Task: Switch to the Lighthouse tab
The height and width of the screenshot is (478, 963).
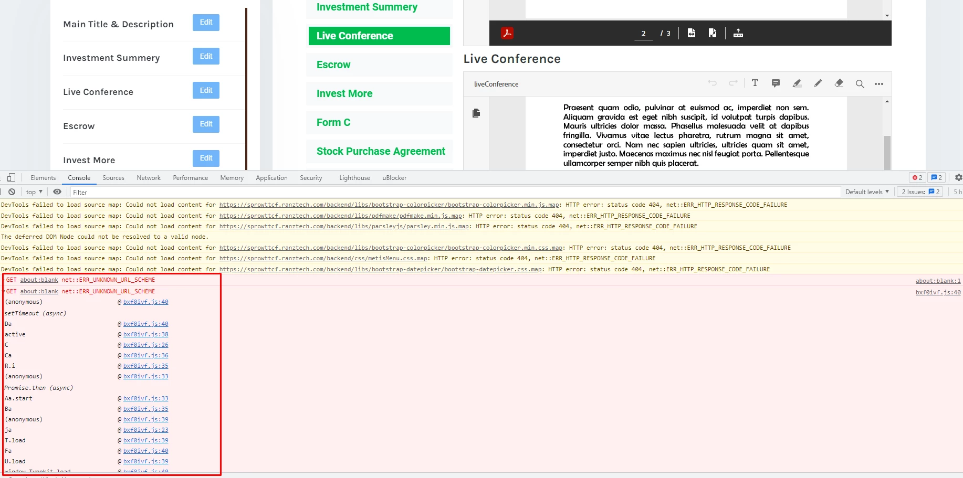Action: click(x=354, y=178)
